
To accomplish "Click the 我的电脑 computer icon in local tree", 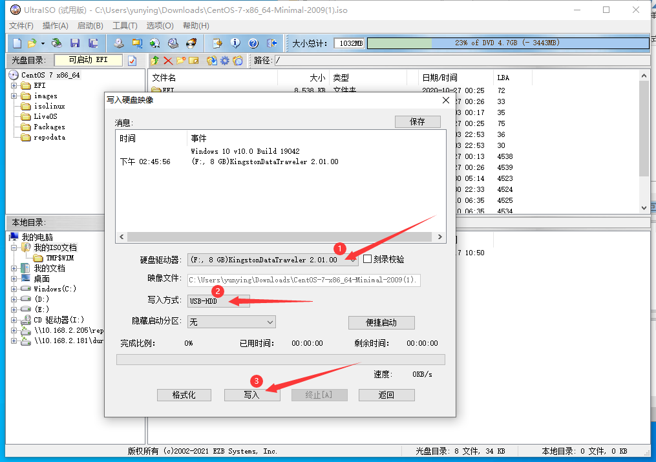I will click(14, 236).
